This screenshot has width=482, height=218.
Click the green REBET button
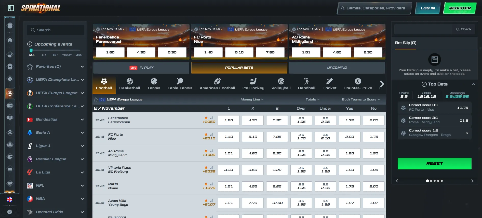point(434,164)
